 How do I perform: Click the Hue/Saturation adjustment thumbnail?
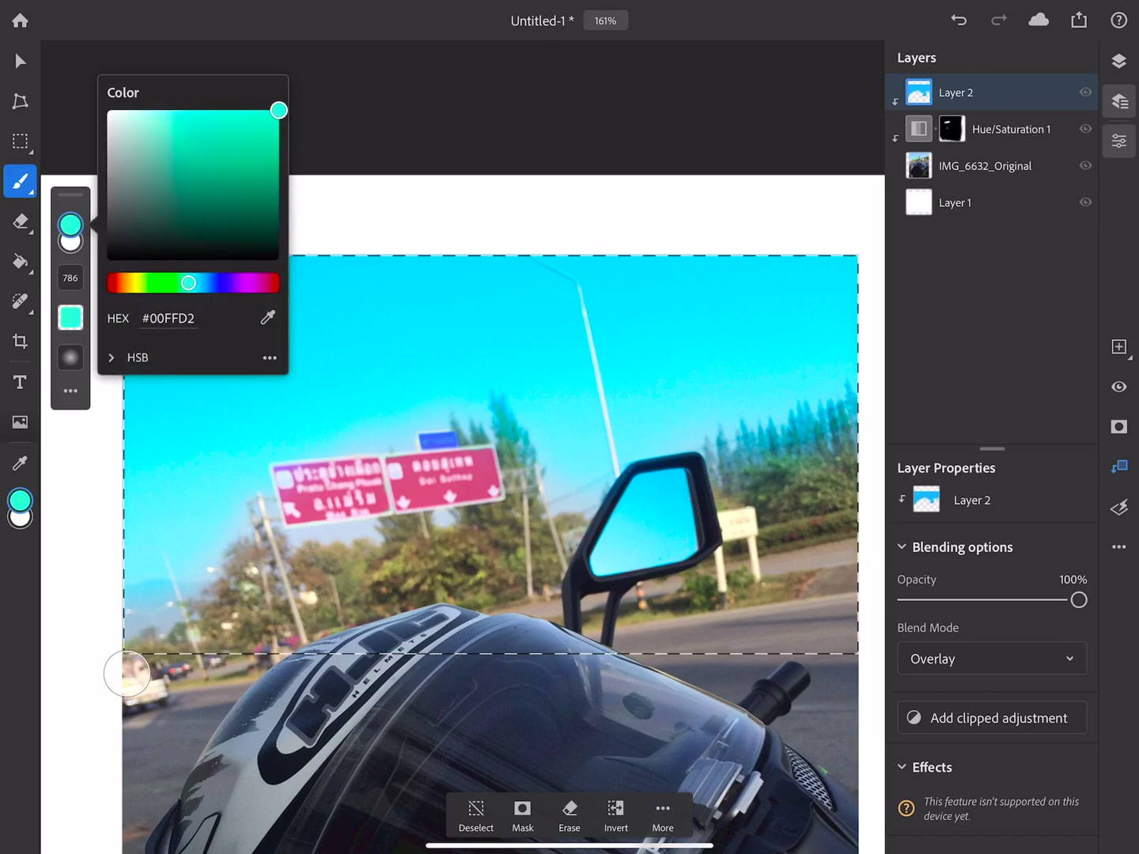click(x=918, y=129)
